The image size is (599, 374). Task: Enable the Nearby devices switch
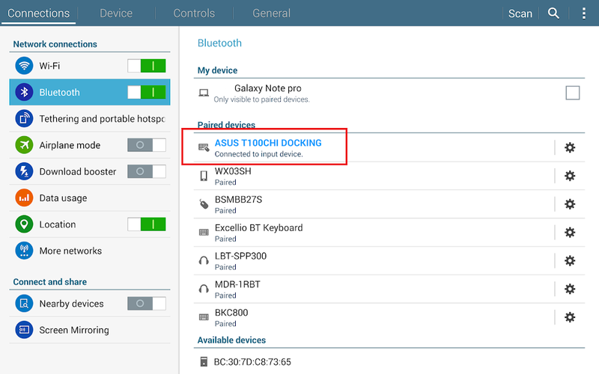pyautogui.click(x=147, y=304)
